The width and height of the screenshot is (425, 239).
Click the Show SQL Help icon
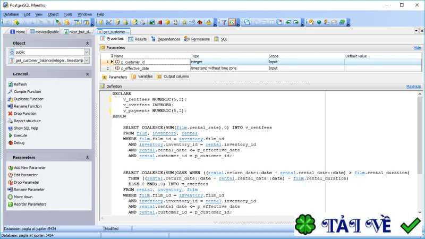tap(10, 128)
